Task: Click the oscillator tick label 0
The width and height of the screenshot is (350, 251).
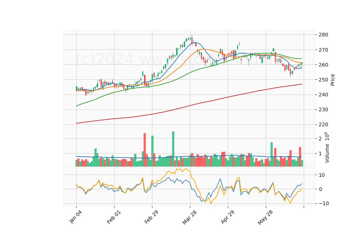Action: tap(320, 189)
